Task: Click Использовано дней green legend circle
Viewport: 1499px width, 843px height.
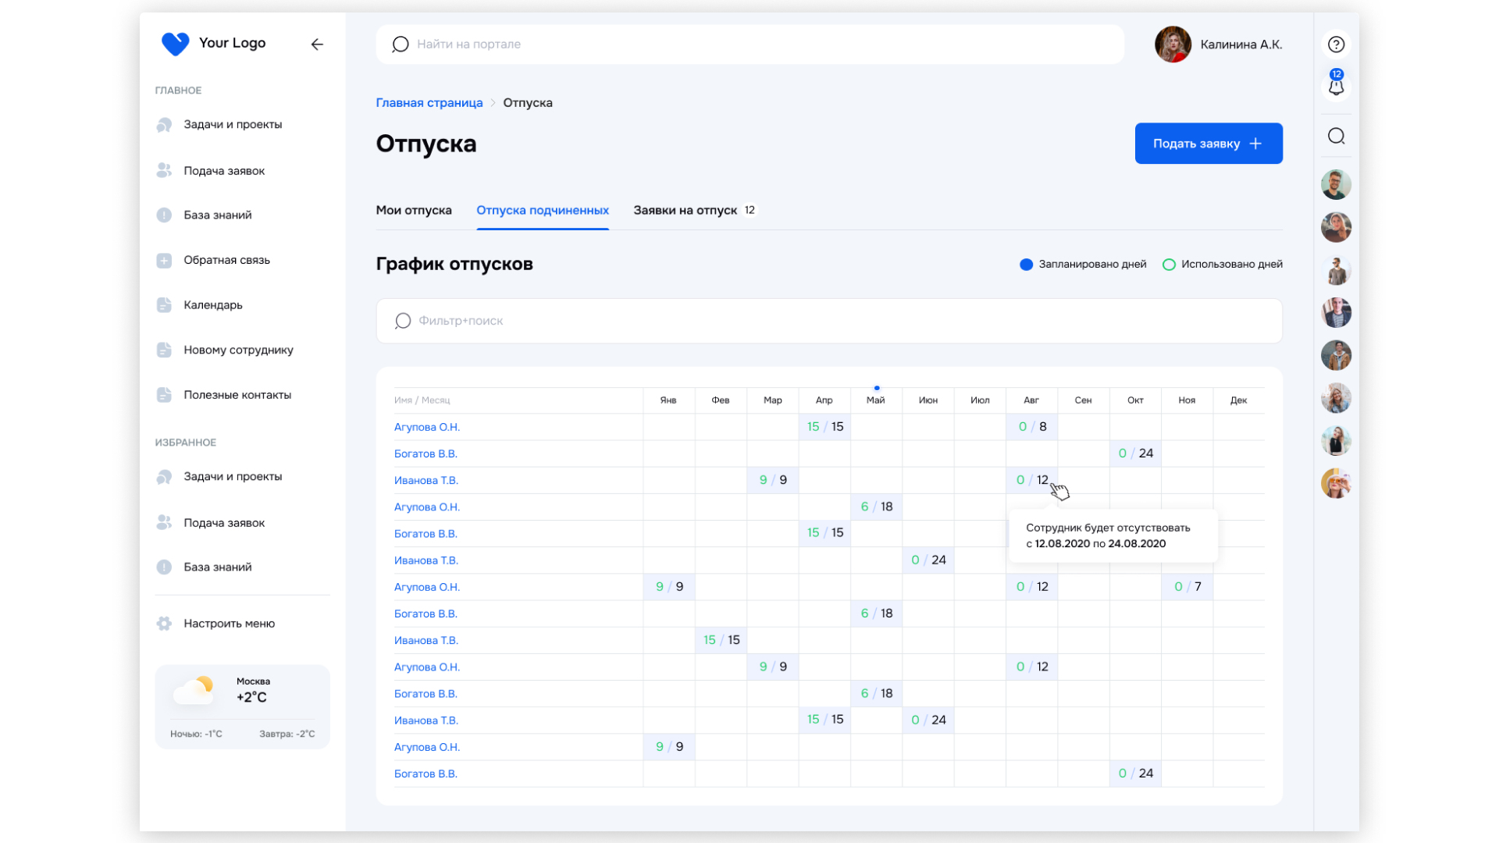Action: click(1169, 265)
